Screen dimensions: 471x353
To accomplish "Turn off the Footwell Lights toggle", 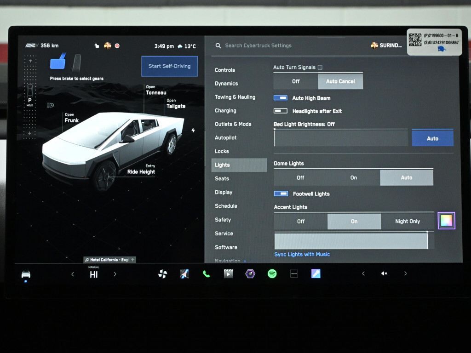I will [281, 194].
